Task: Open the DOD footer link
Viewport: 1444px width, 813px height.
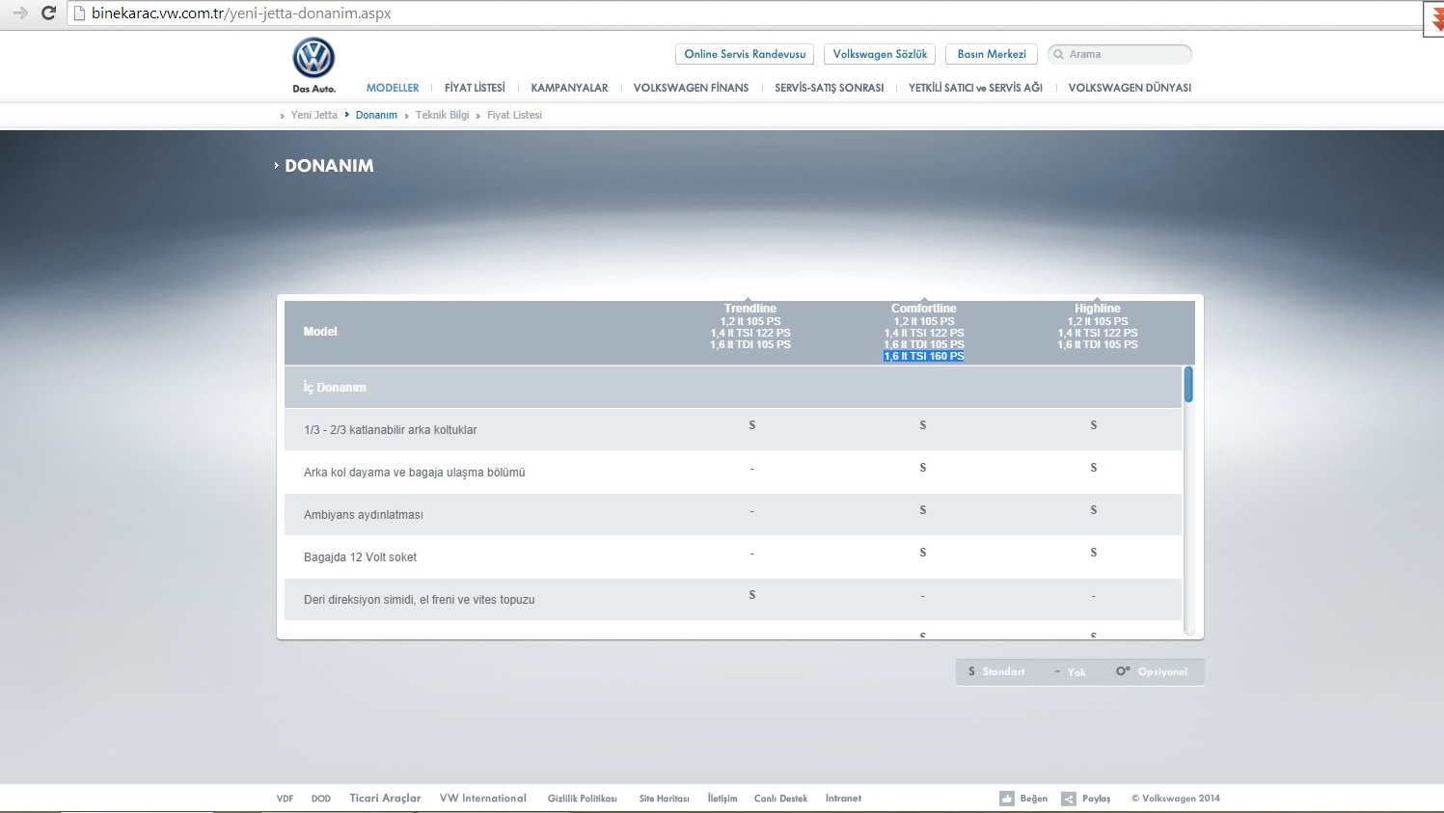Action: 321,799
